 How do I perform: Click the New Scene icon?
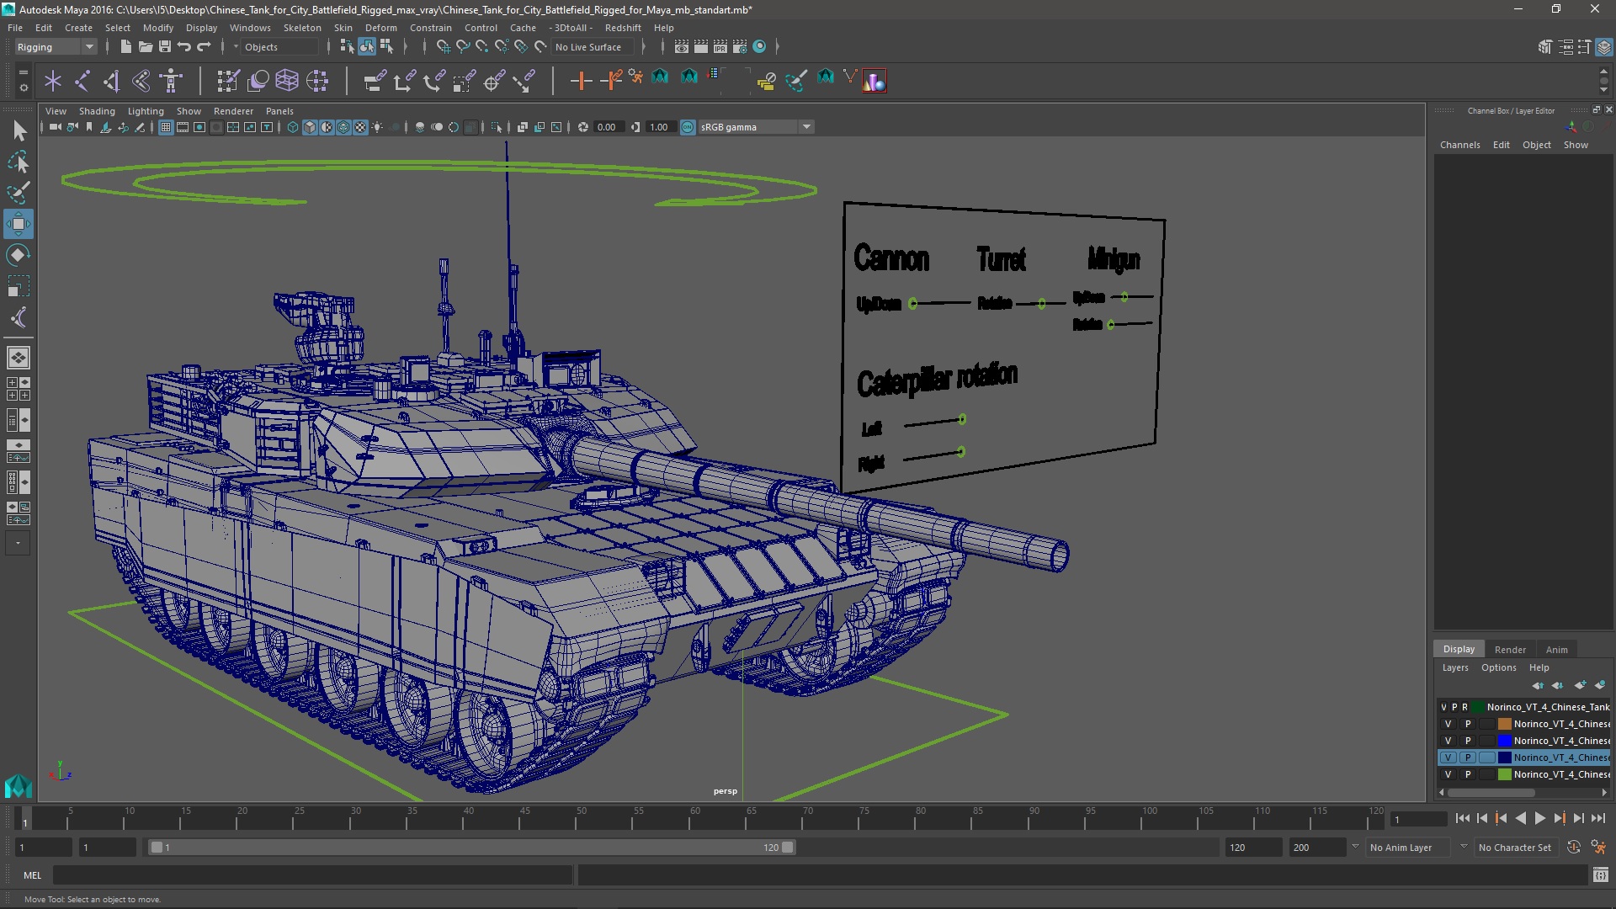coord(125,47)
